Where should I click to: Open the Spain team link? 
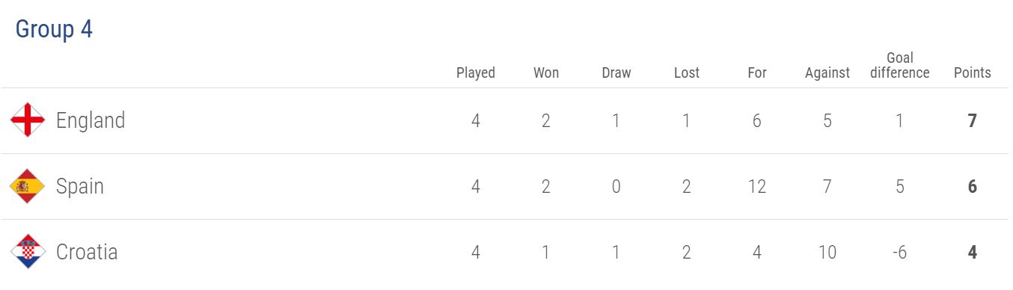(x=80, y=186)
